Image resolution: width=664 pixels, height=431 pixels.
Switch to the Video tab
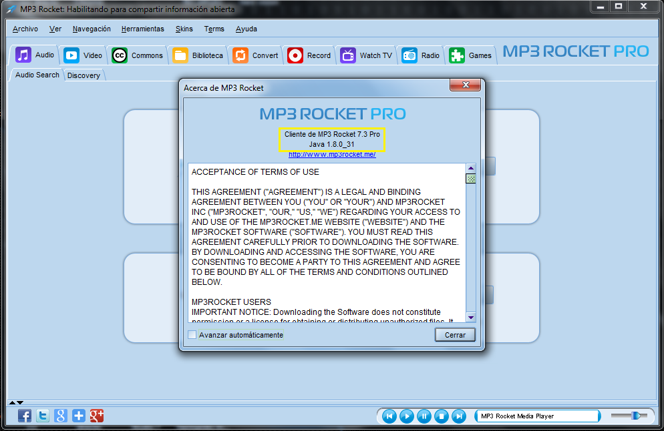point(83,55)
